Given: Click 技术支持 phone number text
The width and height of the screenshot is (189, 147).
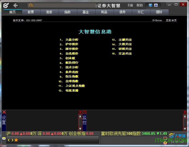Looking at the screenshot, I should coord(27,20).
